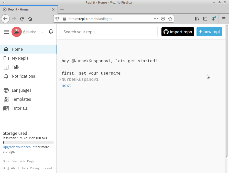The height and width of the screenshot is (173, 229).
Task: Create a new repl
Action: (209, 32)
